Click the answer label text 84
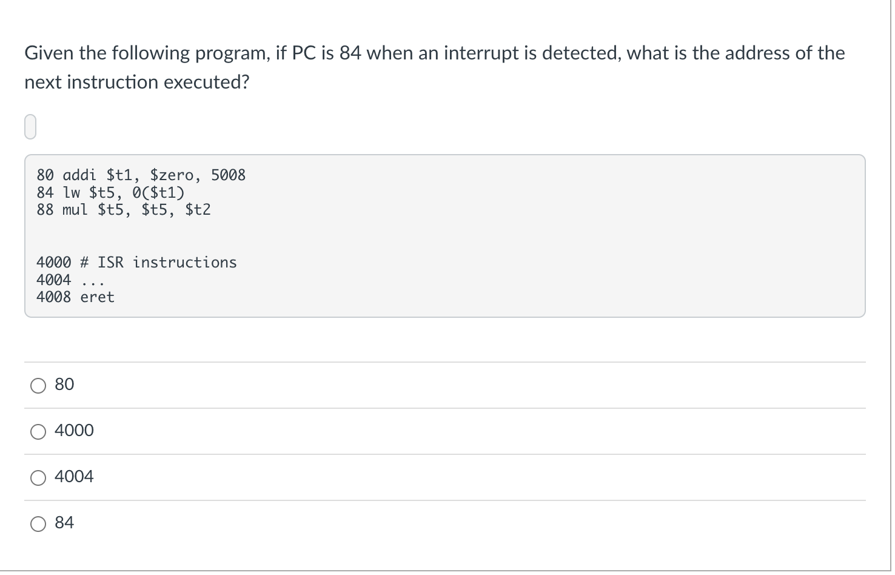 coord(64,522)
